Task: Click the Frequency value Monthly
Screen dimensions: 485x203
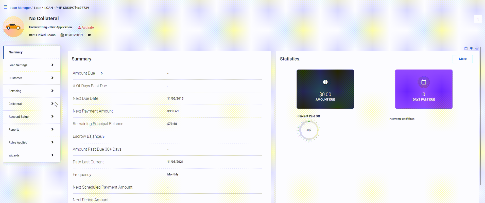Action: pos(173,174)
